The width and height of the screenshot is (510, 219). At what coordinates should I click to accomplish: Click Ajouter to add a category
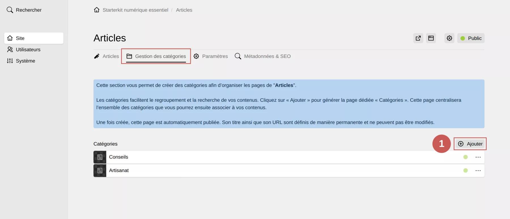(x=470, y=144)
